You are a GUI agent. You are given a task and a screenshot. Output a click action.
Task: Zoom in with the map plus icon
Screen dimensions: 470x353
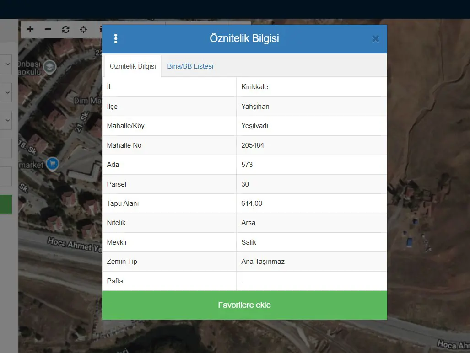[x=30, y=29]
